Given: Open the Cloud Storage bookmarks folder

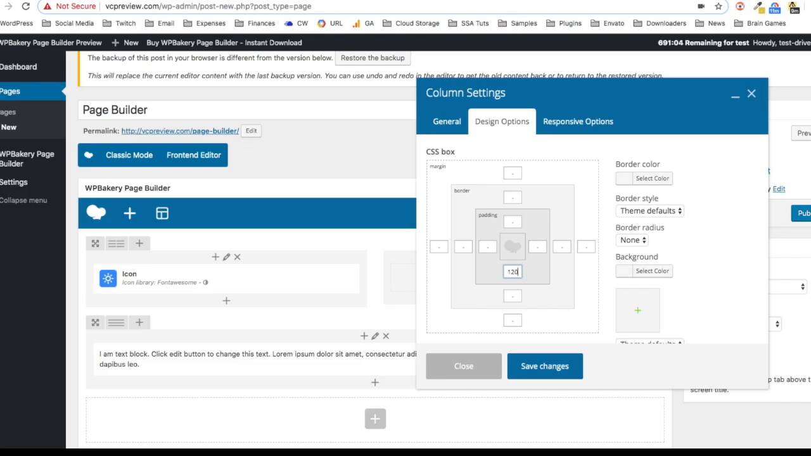Looking at the screenshot, I should coord(411,23).
